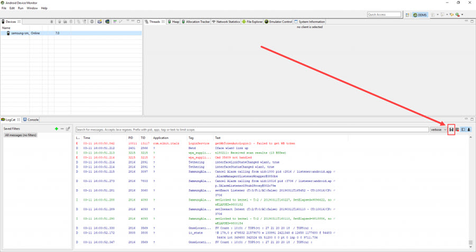Image resolution: width=476 pixels, height=252 pixels.
Task: Select the samsung-sm device row
Action: click(x=71, y=33)
